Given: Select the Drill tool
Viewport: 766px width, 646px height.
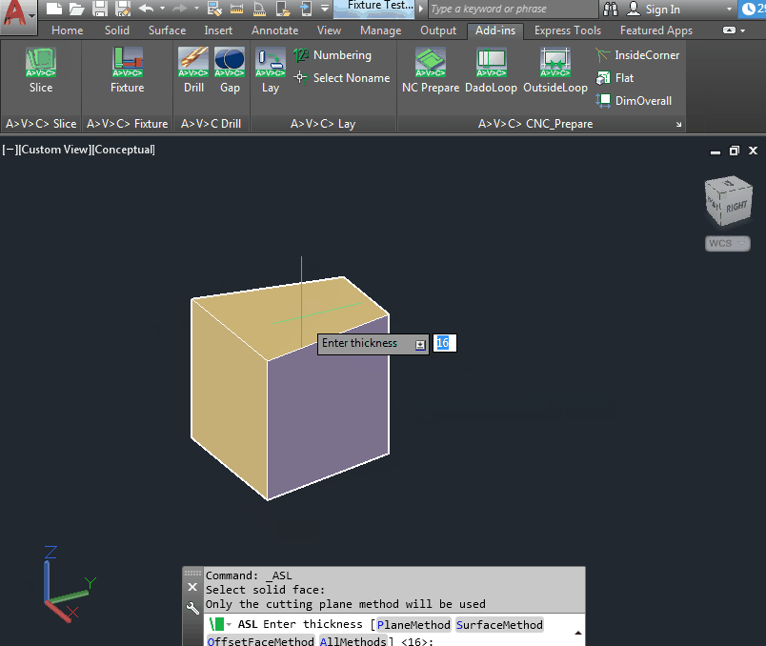Looking at the screenshot, I should 193,70.
